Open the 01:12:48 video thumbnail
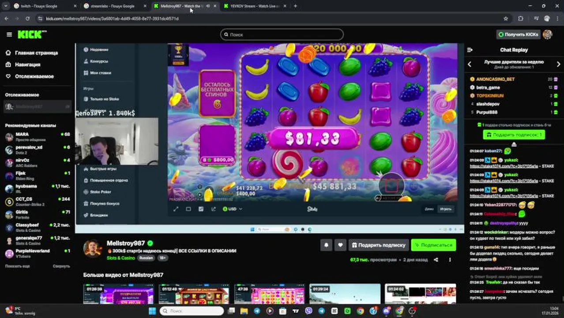Image resolution: width=564 pixels, height=318 pixels. [194, 294]
